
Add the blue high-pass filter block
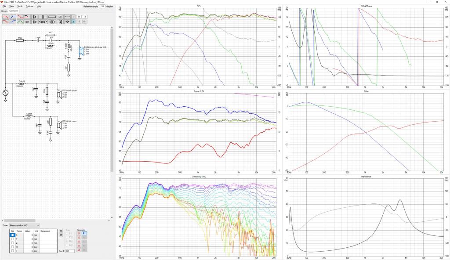13,17
